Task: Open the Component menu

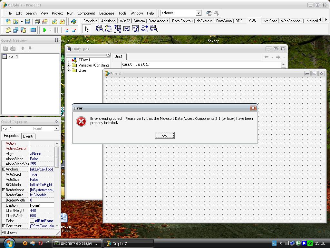Action: [x=86, y=13]
